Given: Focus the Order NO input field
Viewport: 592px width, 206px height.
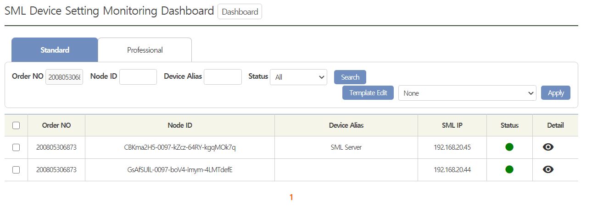Looking at the screenshot, I should (64, 77).
